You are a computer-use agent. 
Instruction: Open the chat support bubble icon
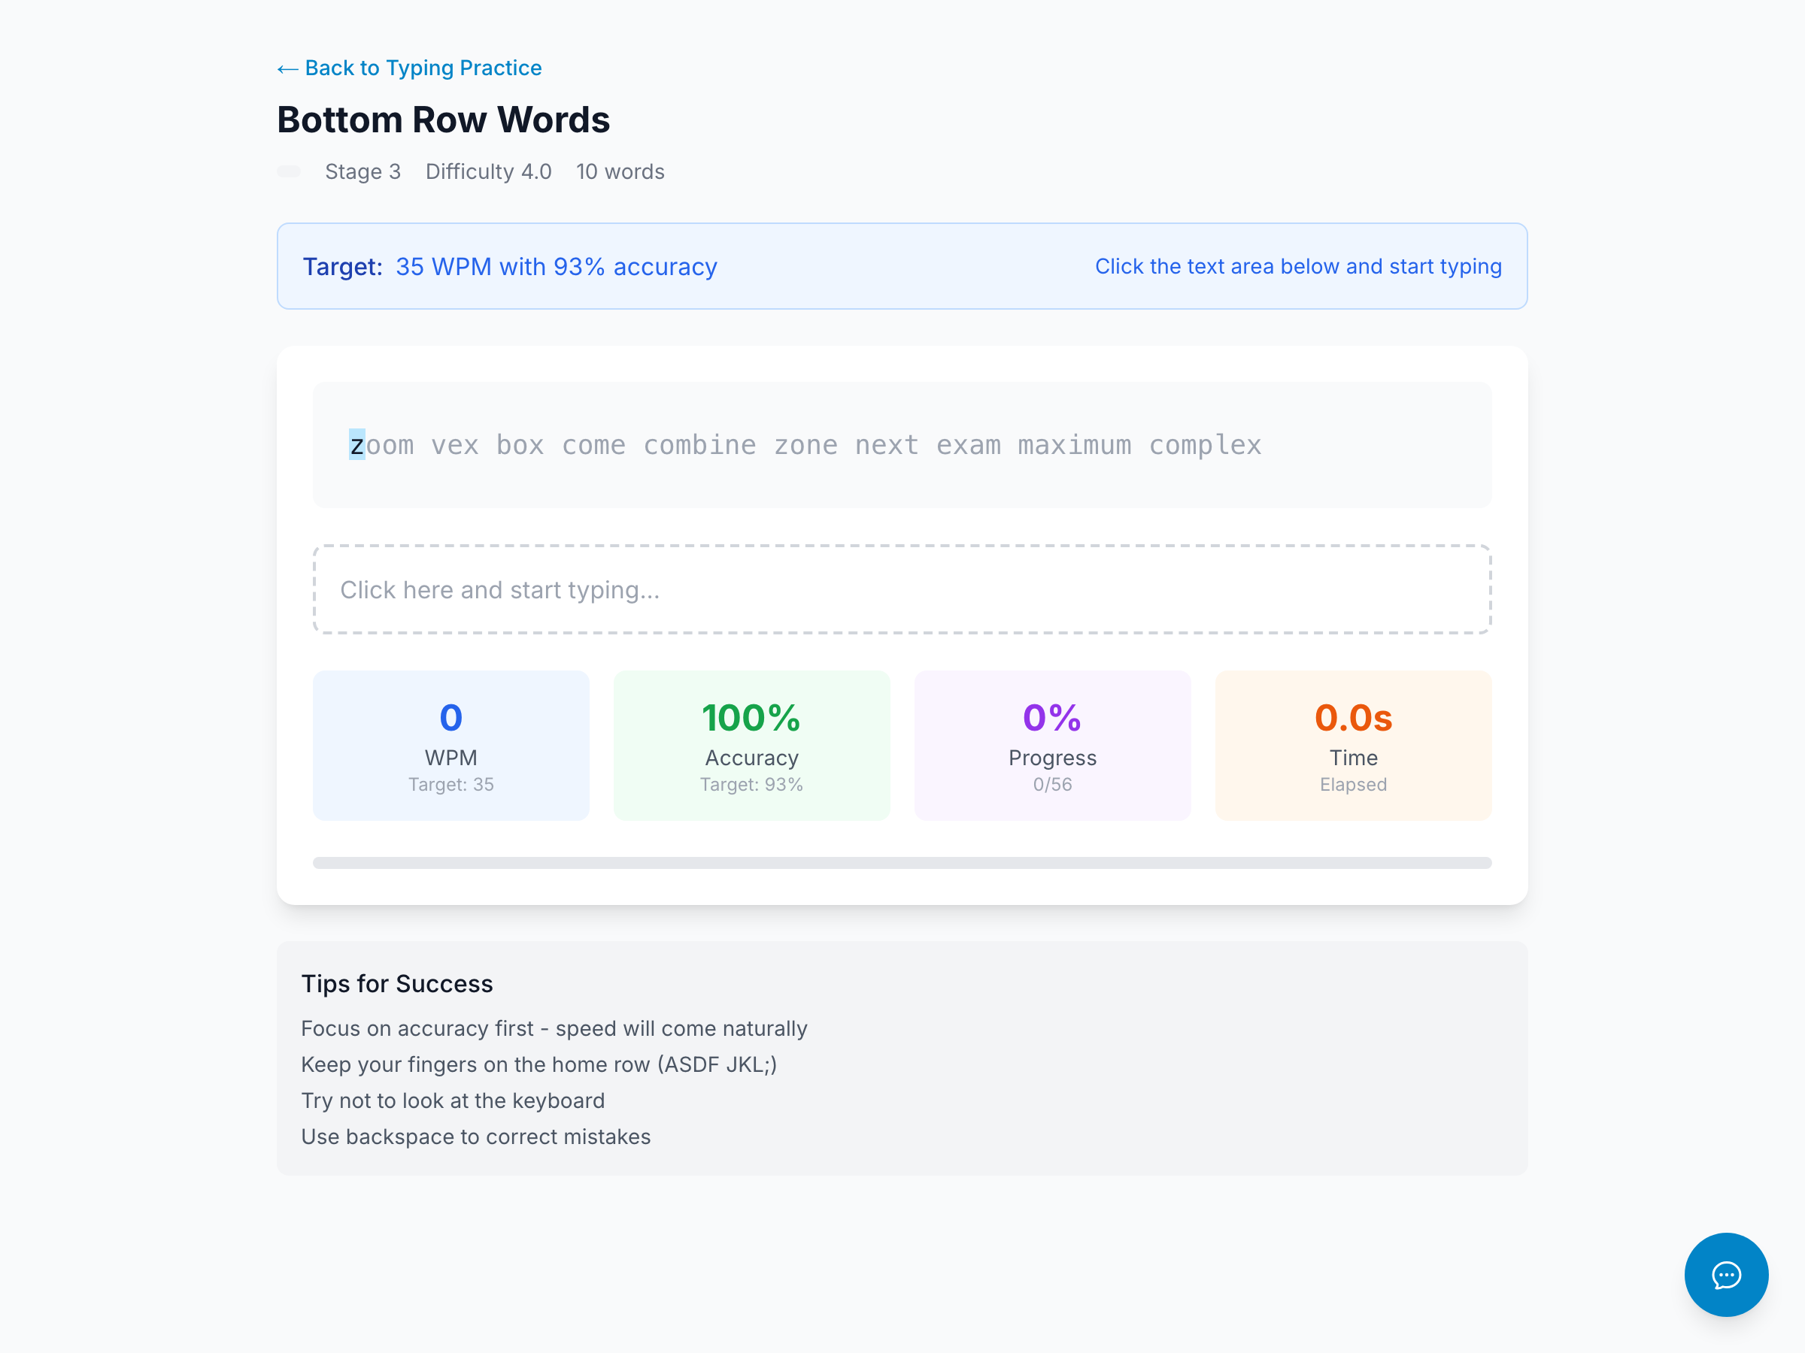(x=1725, y=1274)
